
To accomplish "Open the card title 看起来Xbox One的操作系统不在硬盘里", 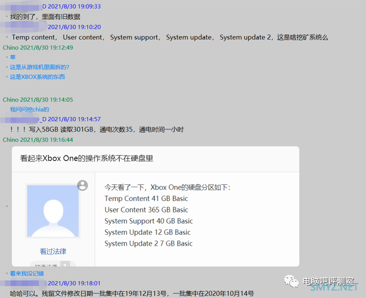I will click(86, 158).
